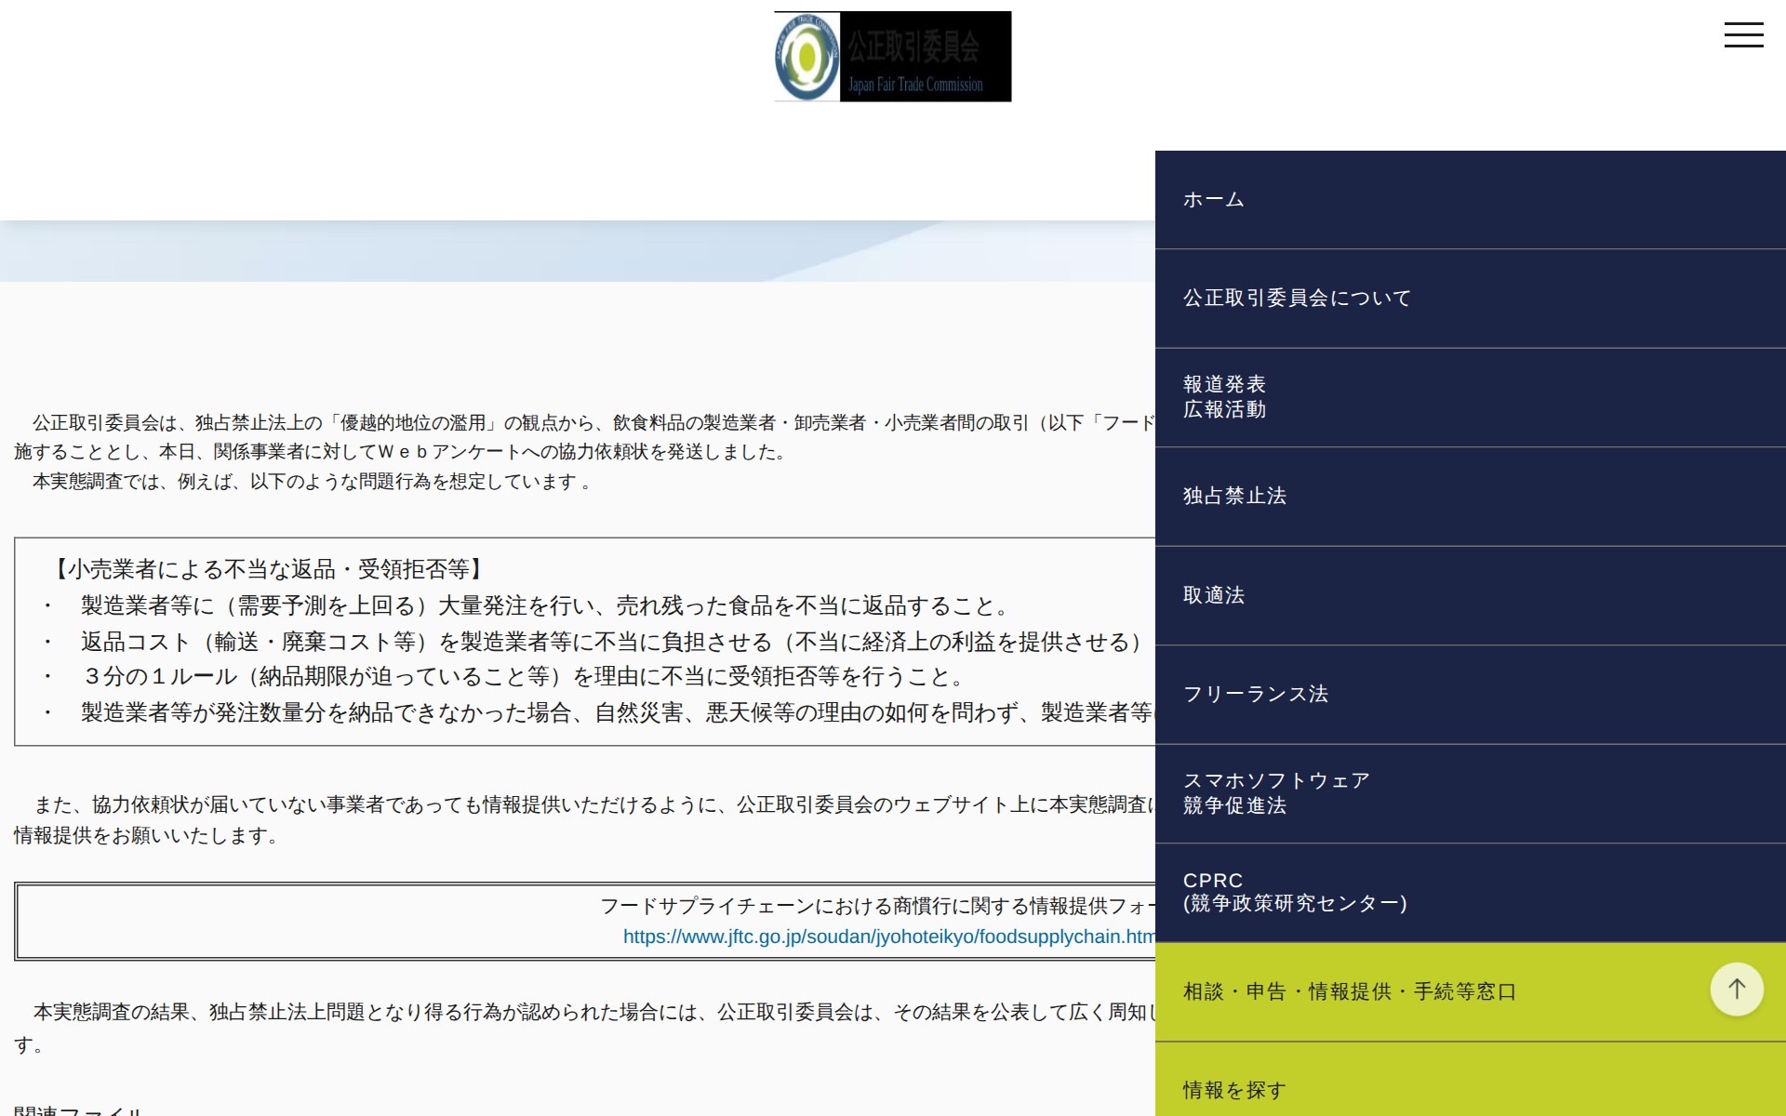Select the 取適法 menu item

click(x=1213, y=595)
